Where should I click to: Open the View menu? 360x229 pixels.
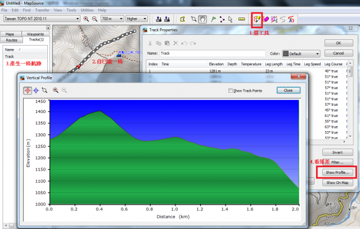58,10
